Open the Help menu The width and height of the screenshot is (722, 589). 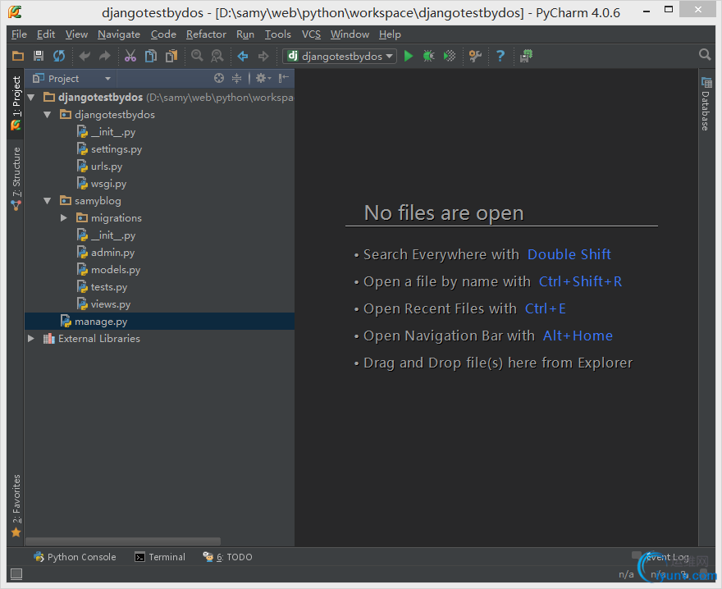point(390,34)
